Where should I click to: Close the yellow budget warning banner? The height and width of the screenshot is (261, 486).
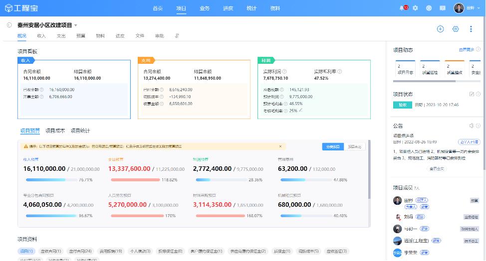(x=280, y=146)
